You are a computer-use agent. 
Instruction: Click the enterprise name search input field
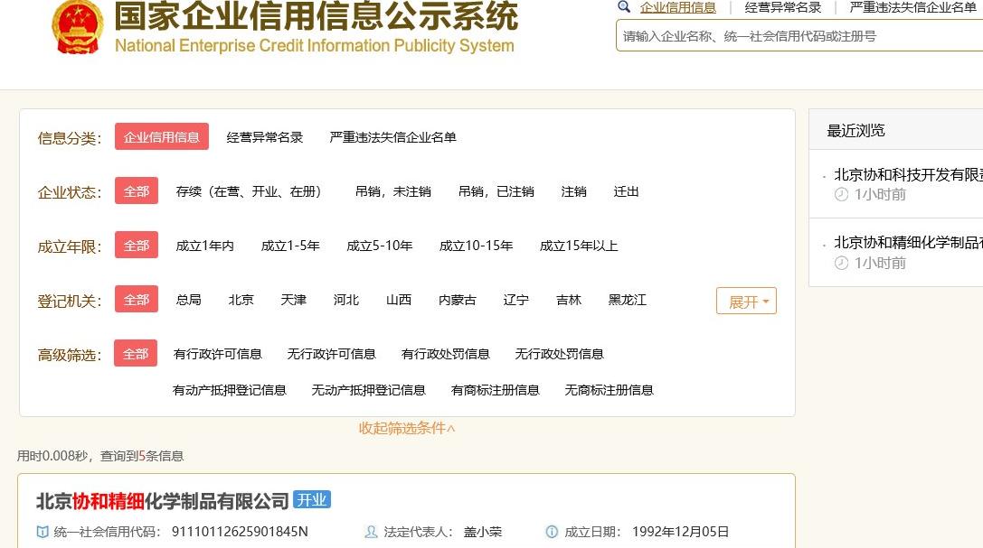pyautogui.click(x=796, y=37)
